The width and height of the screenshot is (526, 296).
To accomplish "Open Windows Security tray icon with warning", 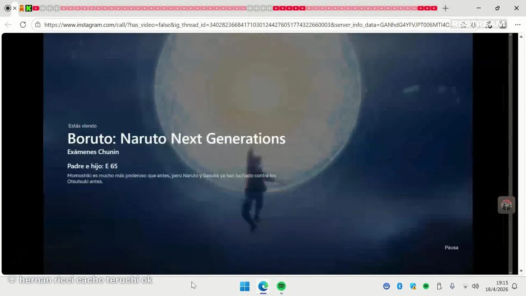I will 413,286.
